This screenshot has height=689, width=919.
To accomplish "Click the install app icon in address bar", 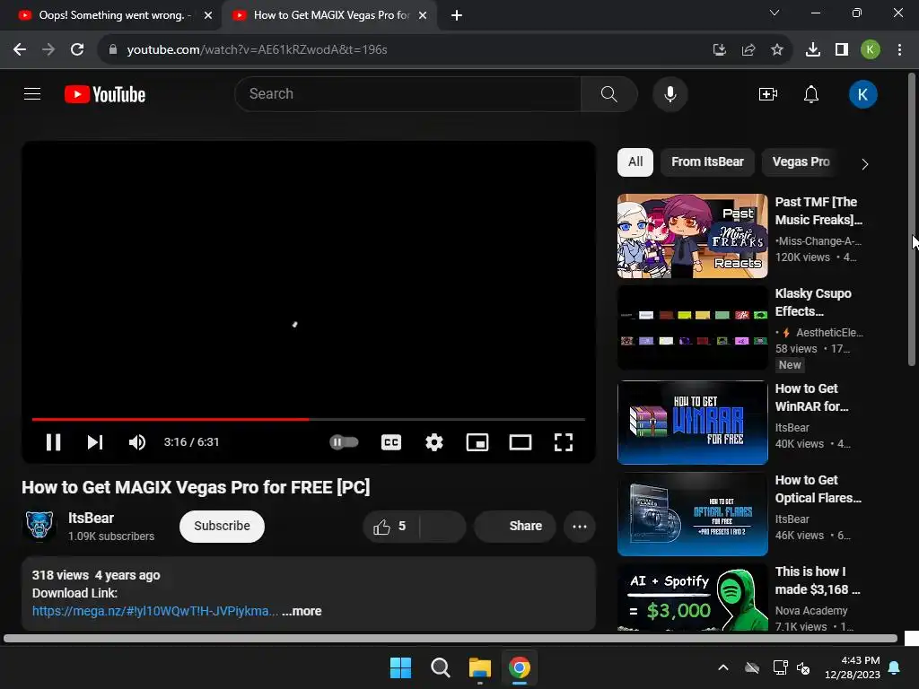I will pos(719,50).
